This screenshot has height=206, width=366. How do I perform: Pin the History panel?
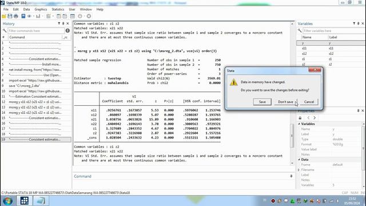(63, 23)
